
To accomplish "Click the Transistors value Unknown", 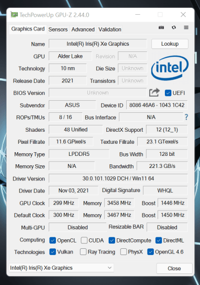I will (132, 80).
